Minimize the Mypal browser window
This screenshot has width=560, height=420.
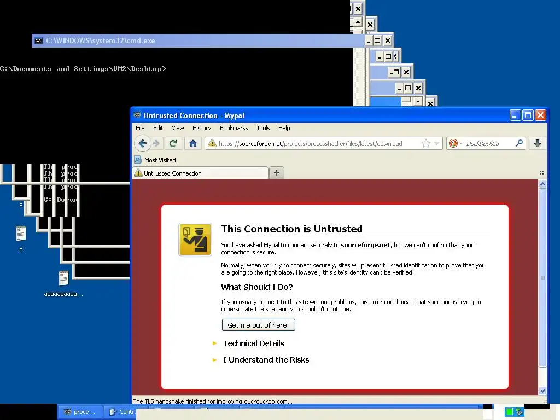pos(515,115)
